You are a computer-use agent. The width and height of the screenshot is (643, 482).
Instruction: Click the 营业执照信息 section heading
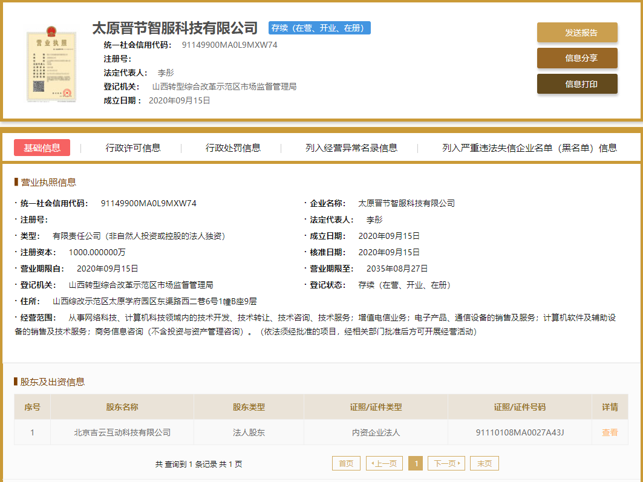point(48,183)
